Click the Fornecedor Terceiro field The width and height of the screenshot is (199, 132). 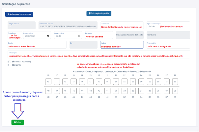tap(68, 25)
